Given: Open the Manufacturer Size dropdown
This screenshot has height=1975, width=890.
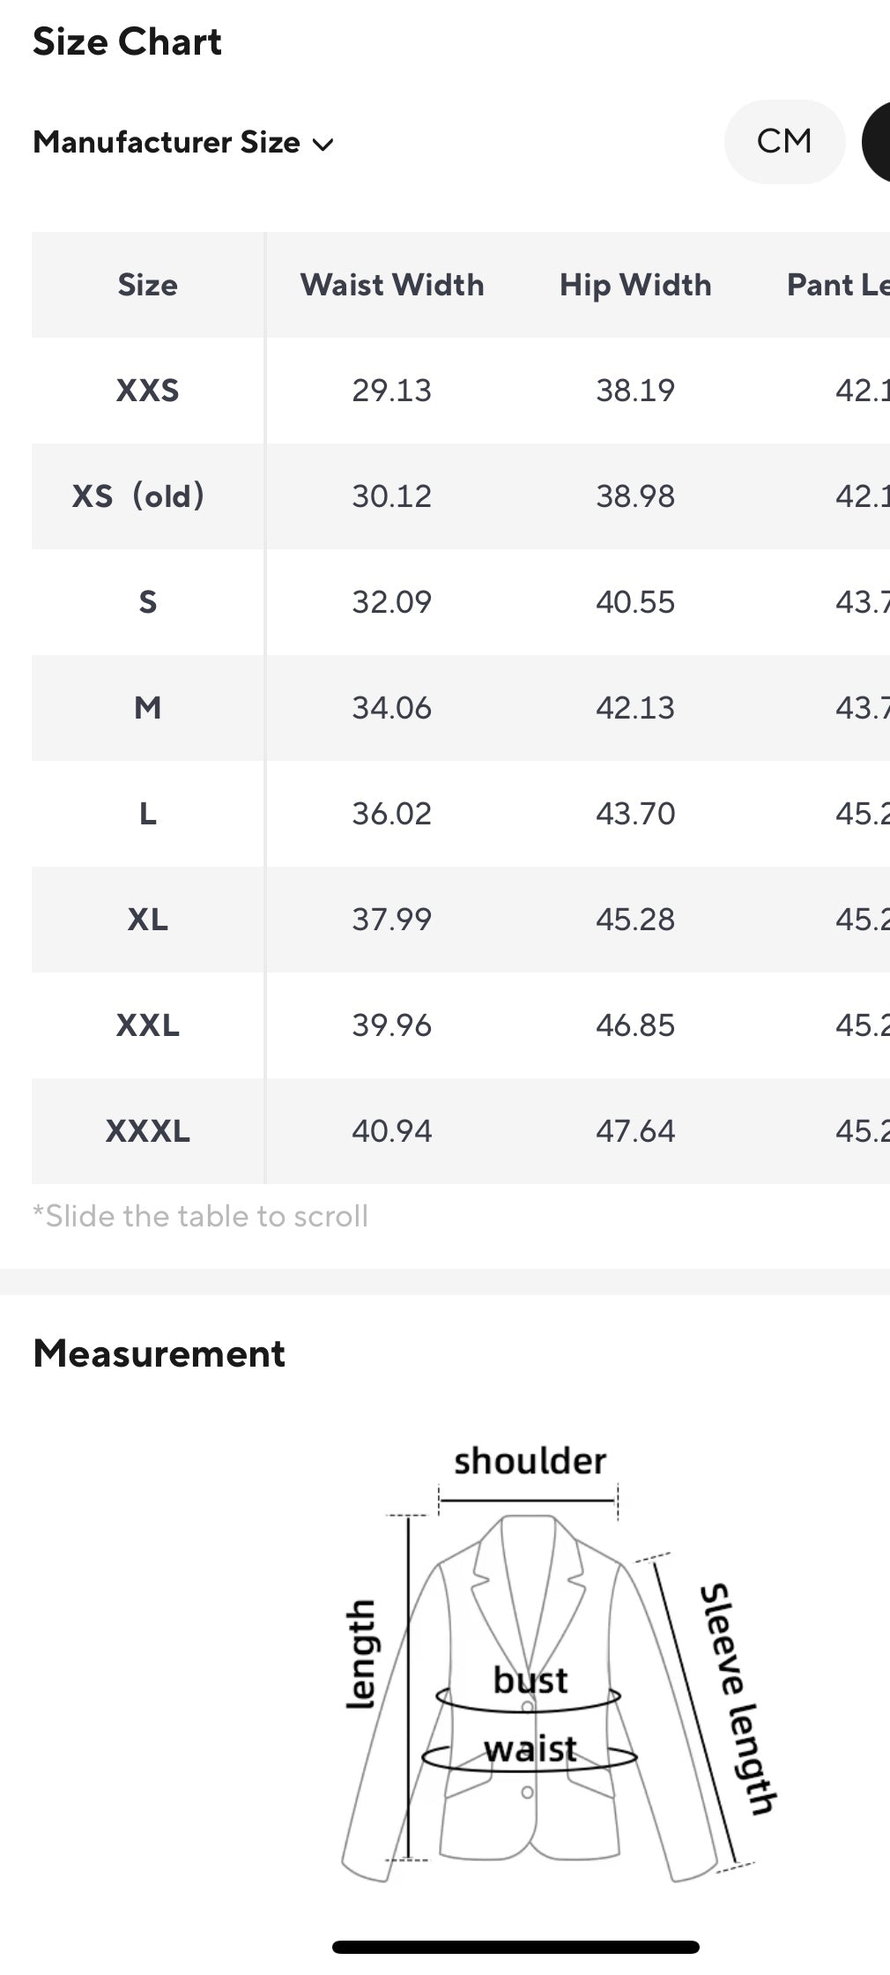Looking at the screenshot, I should (167, 142).
